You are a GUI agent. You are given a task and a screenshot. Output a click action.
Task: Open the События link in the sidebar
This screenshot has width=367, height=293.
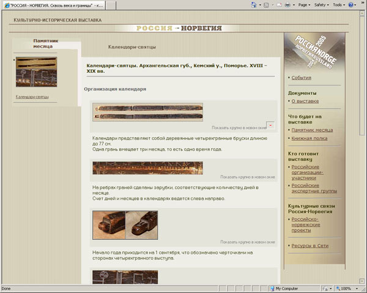click(x=301, y=78)
